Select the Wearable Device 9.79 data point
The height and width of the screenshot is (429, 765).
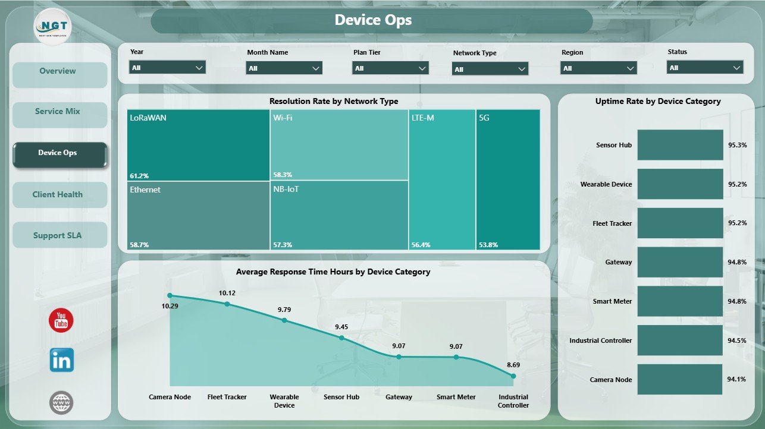[x=284, y=320]
